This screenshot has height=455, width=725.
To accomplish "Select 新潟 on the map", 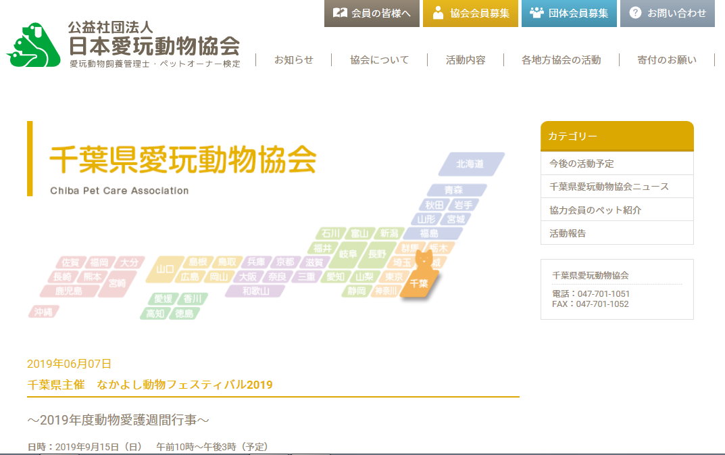I will pos(389,233).
